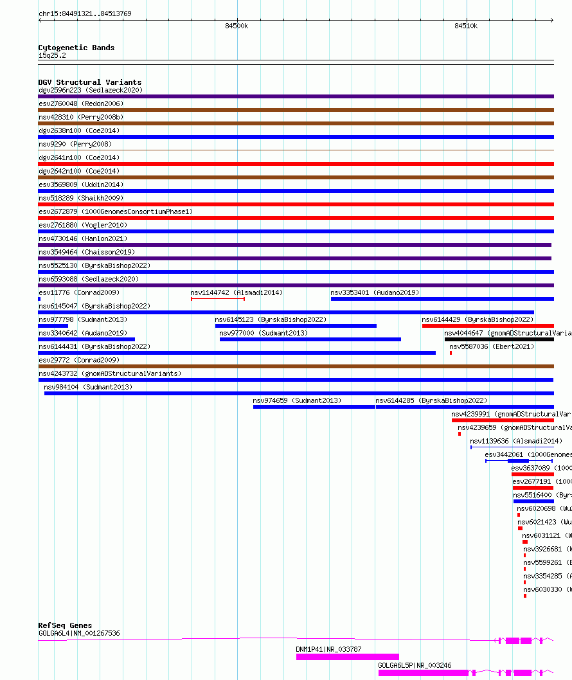Select the black nsv4044647 variant bar

[x=499, y=339]
